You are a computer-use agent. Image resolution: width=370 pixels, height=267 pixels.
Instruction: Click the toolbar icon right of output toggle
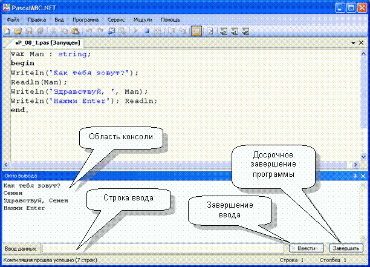tap(210, 31)
